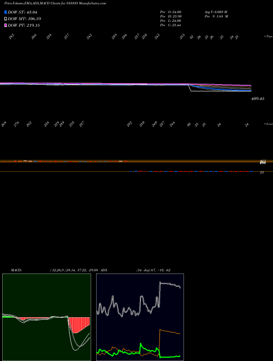Open the MACD histogram chart panel

46,317
